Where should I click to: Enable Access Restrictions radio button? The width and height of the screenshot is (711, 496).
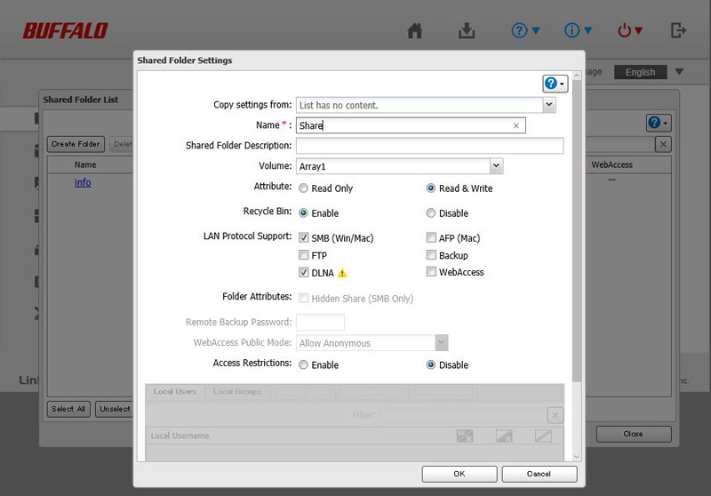tap(303, 364)
